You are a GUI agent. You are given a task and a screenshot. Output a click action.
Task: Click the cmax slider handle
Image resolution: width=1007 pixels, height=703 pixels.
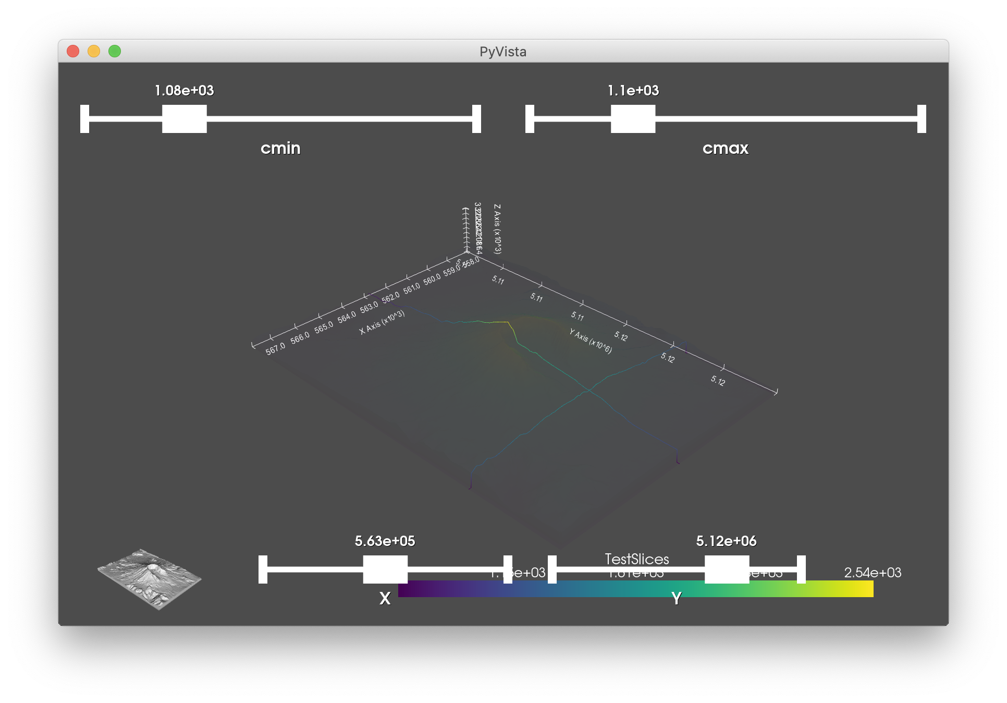pos(633,119)
